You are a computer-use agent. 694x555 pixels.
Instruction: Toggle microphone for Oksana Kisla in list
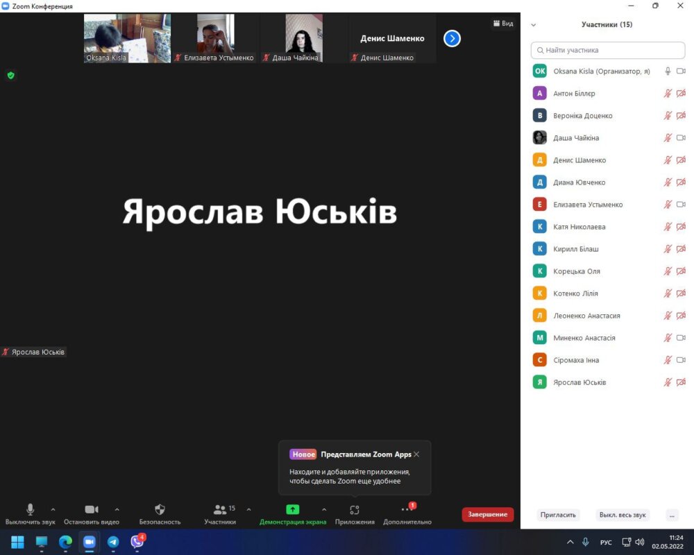pyautogui.click(x=668, y=71)
